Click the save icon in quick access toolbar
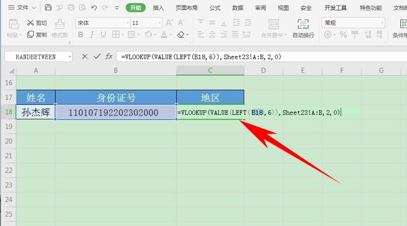Image resolution: width=407 pixels, height=226 pixels. click(48, 7)
